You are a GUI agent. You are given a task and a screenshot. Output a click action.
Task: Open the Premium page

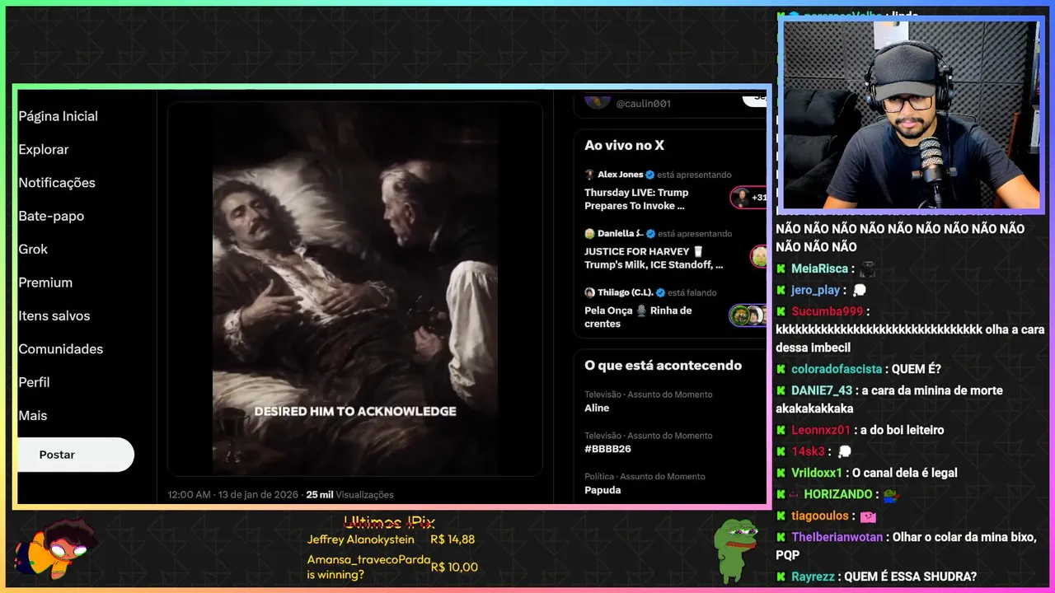[x=45, y=282]
